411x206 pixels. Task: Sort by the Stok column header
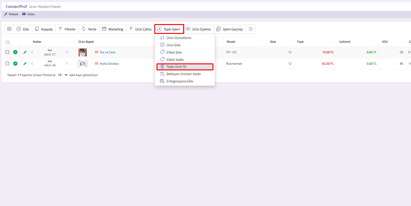tap(280, 42)
